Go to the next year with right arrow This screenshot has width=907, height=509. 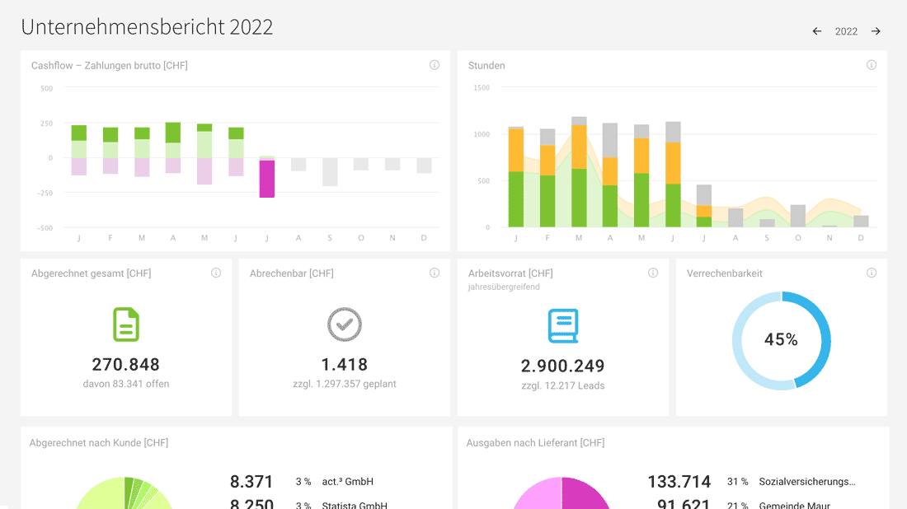click(876, 31)
